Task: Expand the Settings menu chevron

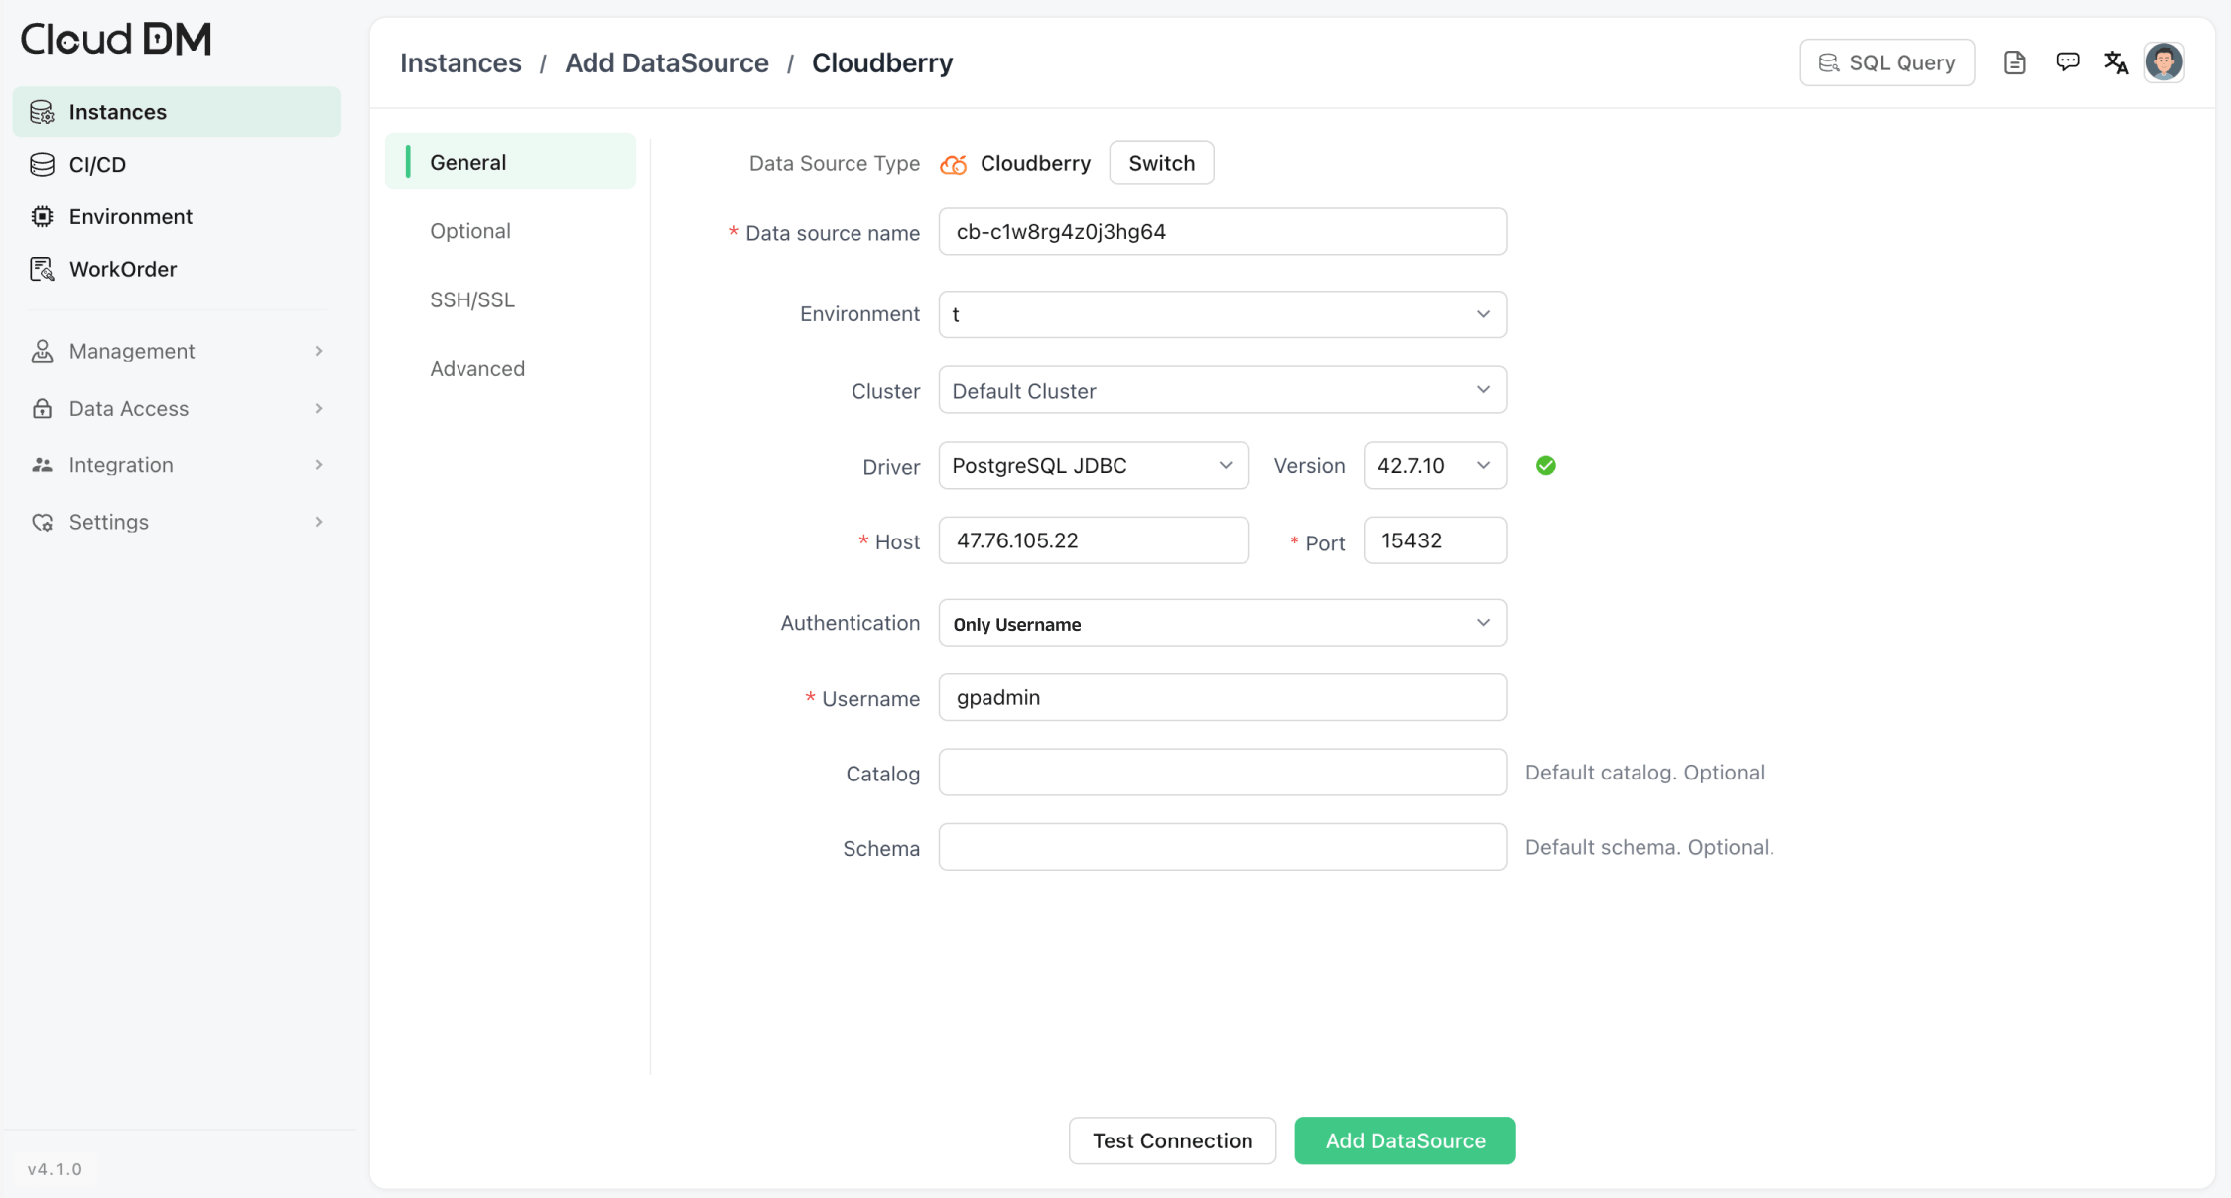Action: pos(319,522)
